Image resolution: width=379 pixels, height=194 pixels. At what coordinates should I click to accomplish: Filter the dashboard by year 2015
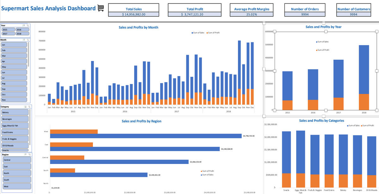click(x=8, y=29)
